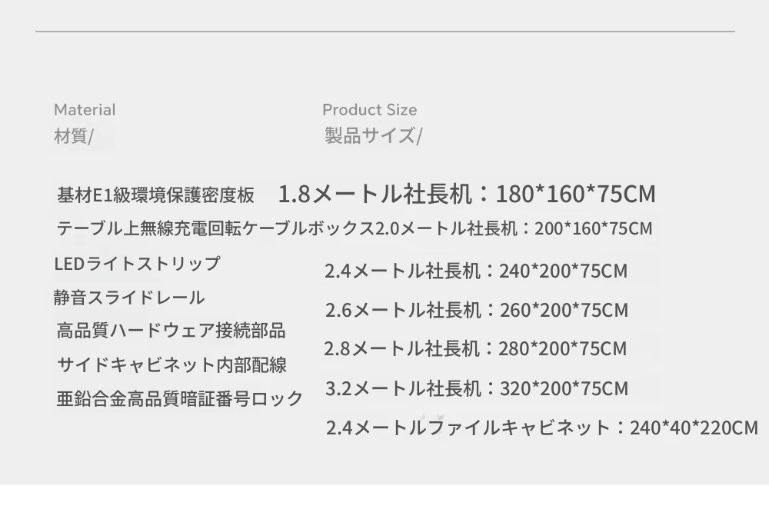
Task: Select the 製品サイズ/ label
Action: pos(373,135)
